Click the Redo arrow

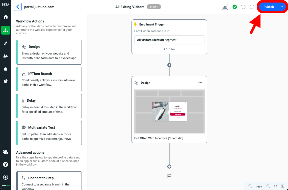(252, 7)
